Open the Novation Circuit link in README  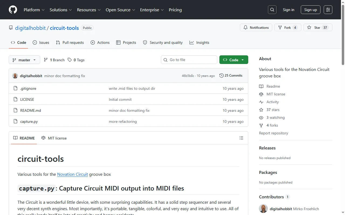coord(73,174)
